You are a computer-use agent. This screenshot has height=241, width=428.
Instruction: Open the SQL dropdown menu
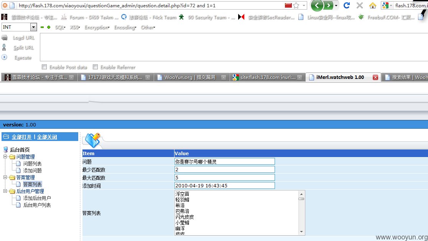(x=60, y=27)
